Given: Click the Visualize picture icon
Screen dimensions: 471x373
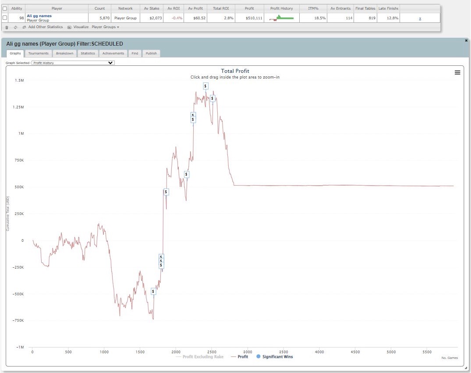Looking at the screenshot, I should (x=69, y=27).
